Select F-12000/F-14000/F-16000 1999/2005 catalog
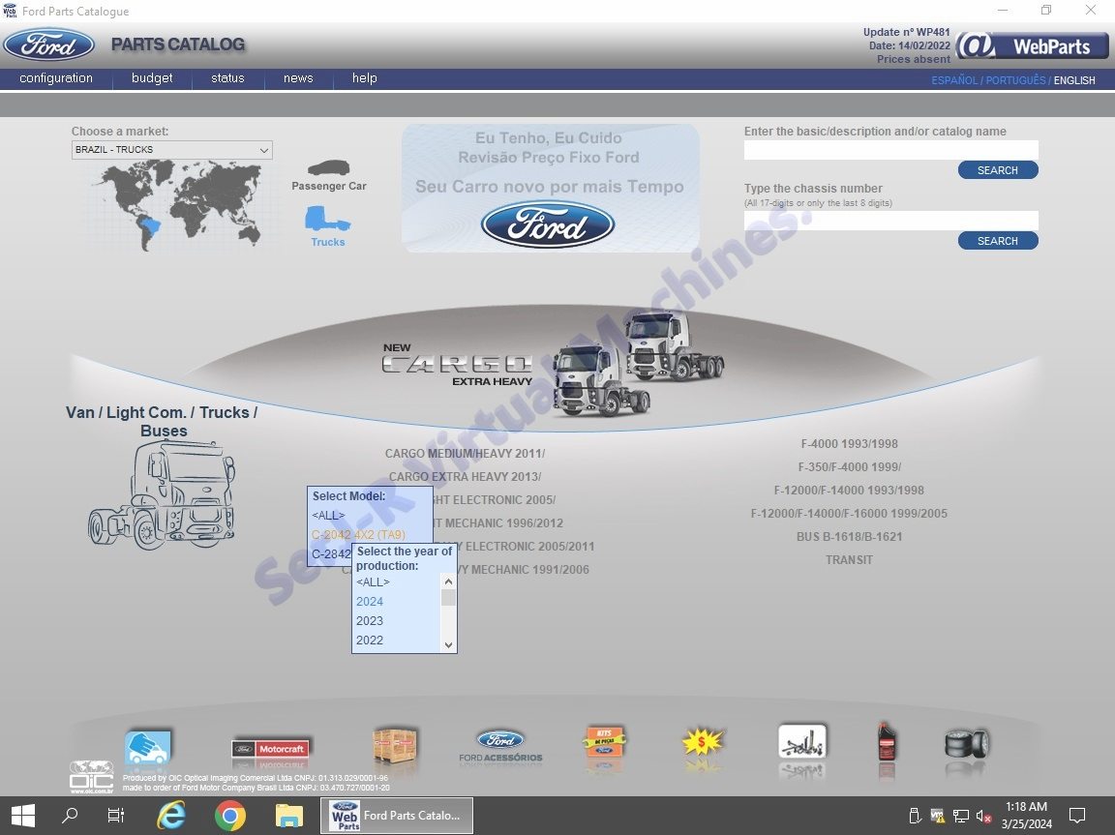1115x835 pixels. point(849,514)
